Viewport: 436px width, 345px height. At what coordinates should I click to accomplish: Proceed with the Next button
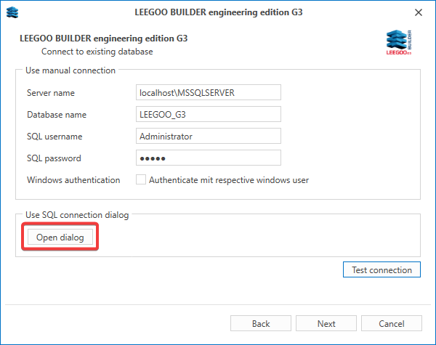[326, 323]
